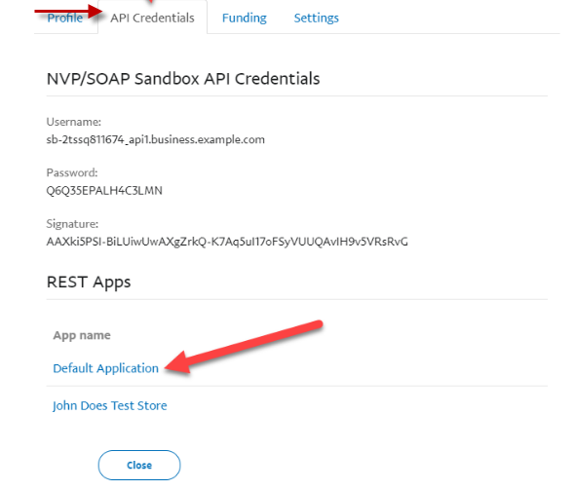Click the John Does Test Store row
This screenshot has height=491, width=574.
point(297,405)
